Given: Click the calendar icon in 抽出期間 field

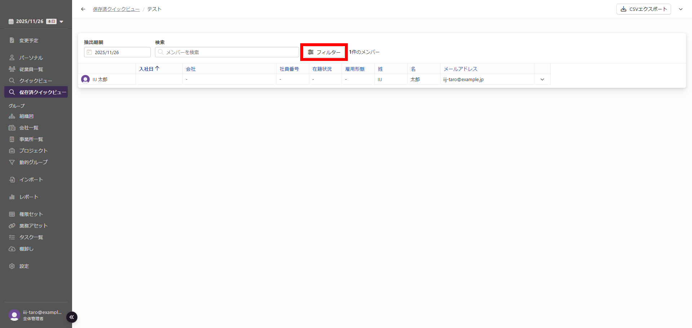Looking at the screenshot, I should 89,52.
